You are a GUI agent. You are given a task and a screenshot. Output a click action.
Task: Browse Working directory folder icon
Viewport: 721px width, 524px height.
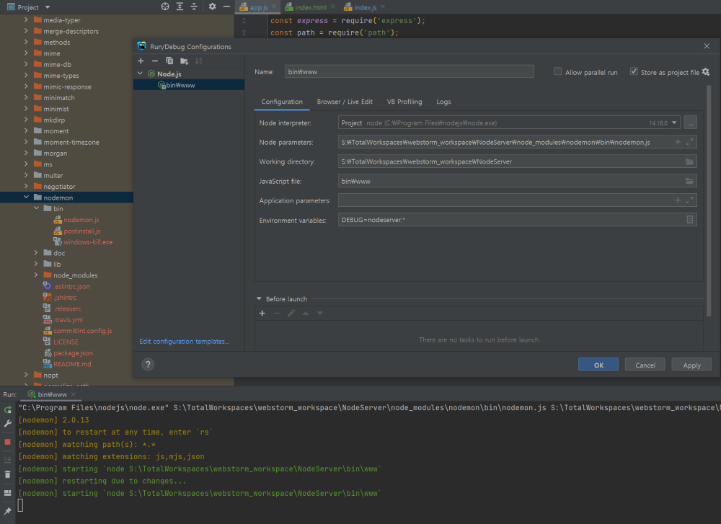(x=689, y=161)
